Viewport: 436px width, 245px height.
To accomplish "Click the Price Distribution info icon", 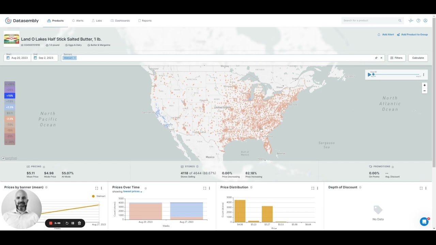I will pyautogui.click(x=251, y=187).
